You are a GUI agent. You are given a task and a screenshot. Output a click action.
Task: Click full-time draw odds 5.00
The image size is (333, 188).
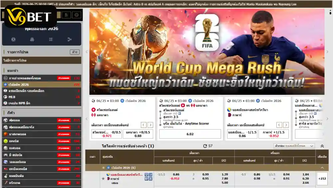click(225, 183)
